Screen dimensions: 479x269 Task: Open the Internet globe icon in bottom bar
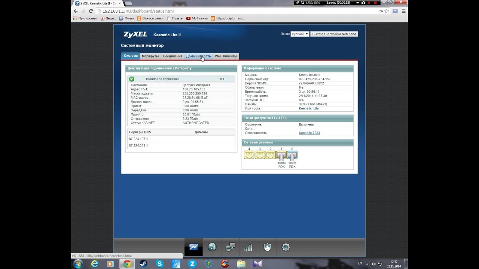[212, 247]
